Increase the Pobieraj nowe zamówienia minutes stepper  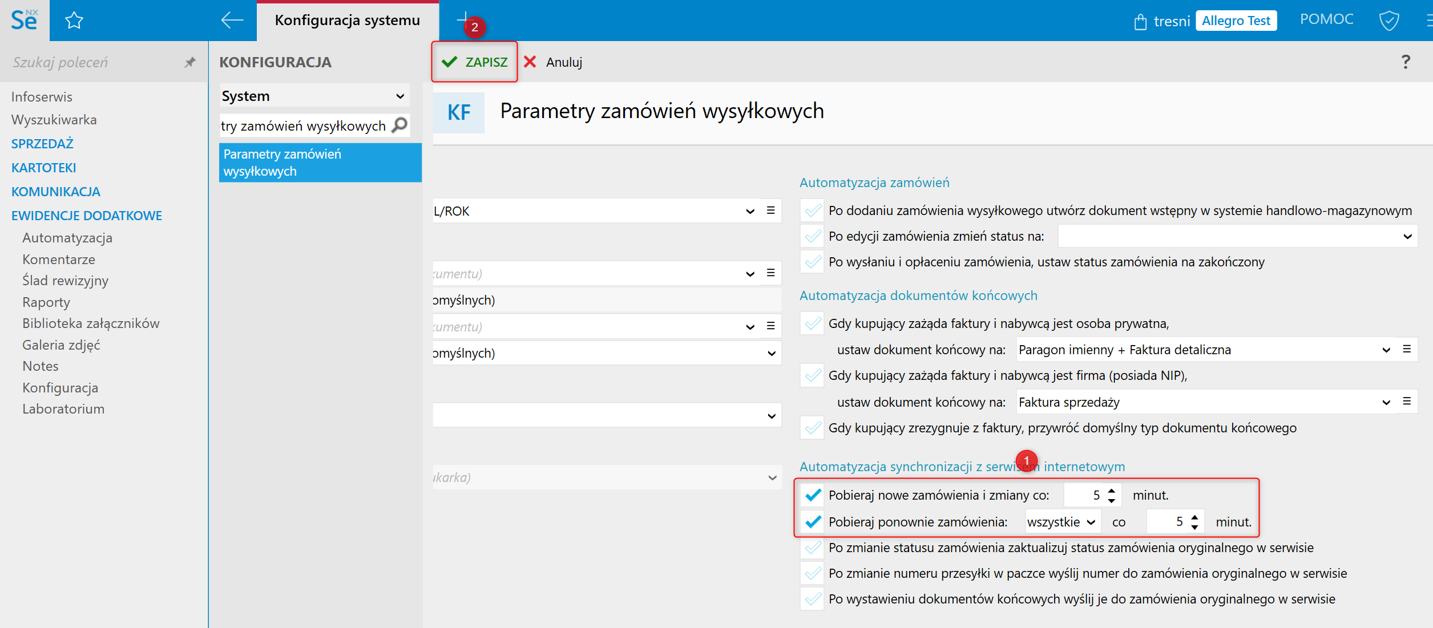[1111, 491]
